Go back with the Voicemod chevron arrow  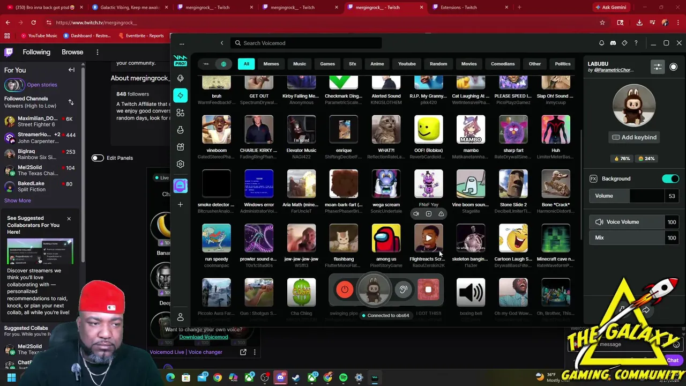point(222,43)
